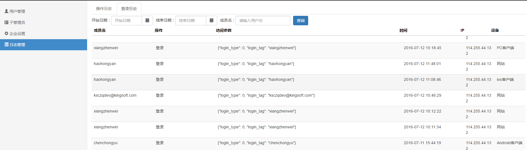527x150 pixels.
Task: Focus the 开始日期 input field
Action: 127,21
